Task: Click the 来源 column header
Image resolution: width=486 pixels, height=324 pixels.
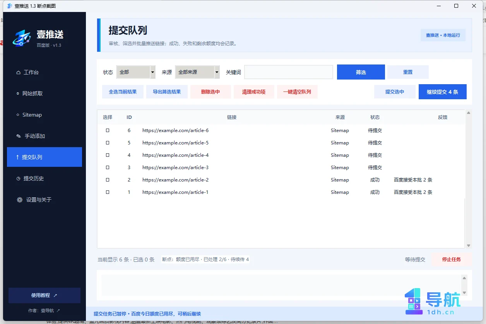Action: coord(340,117)
